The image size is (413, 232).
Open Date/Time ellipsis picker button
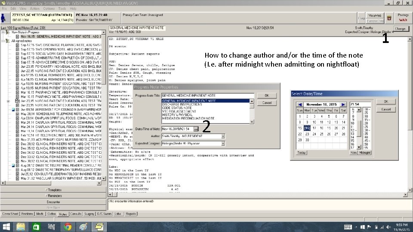196,129
